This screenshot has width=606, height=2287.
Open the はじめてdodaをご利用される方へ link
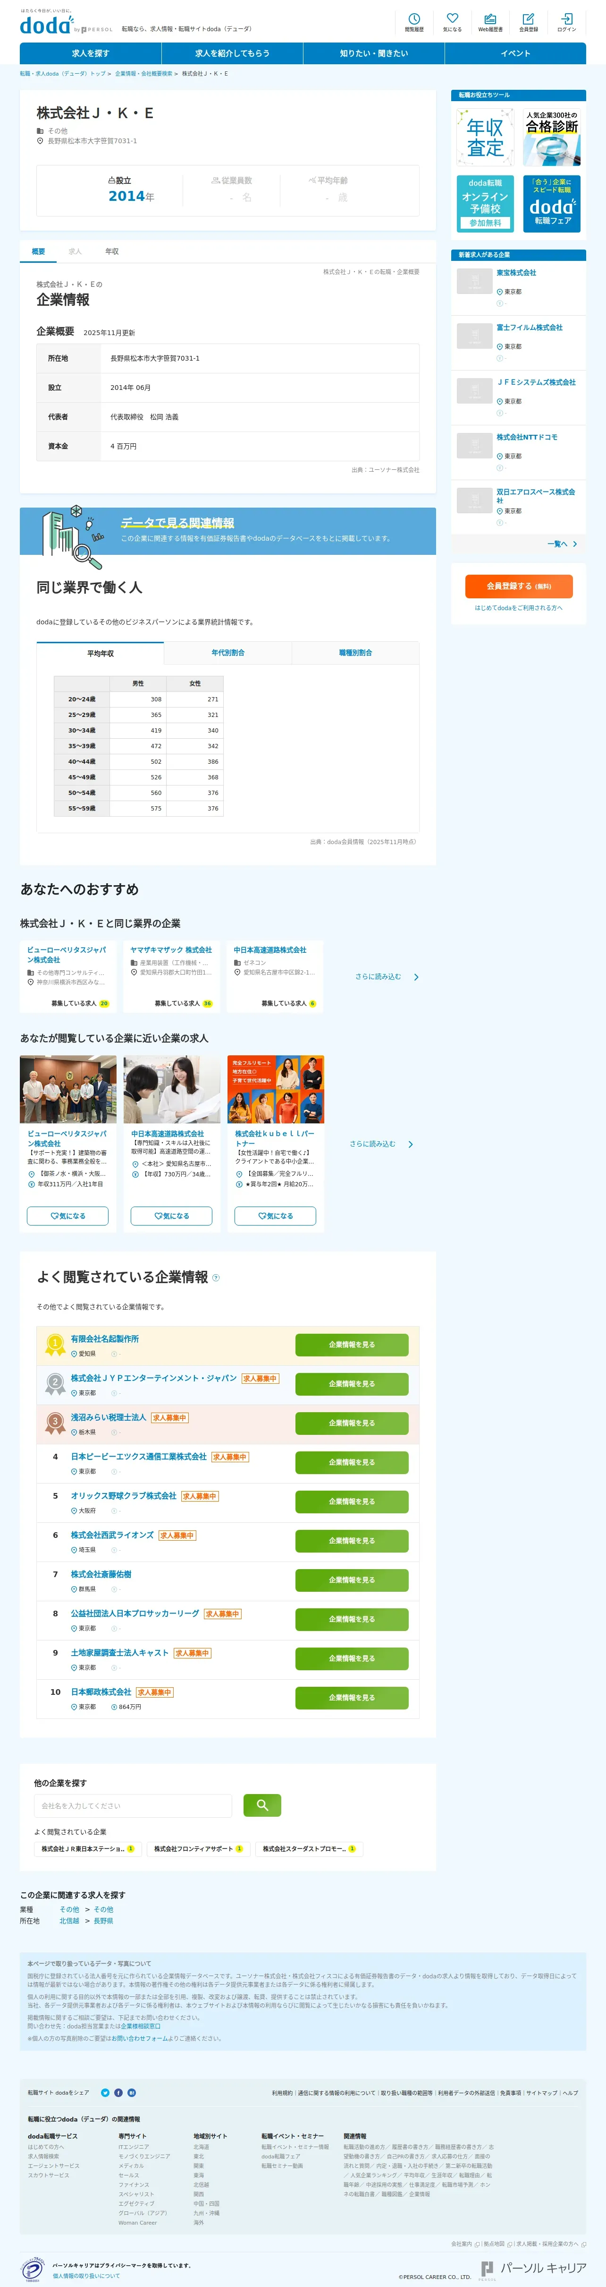(x=518, y=608)
